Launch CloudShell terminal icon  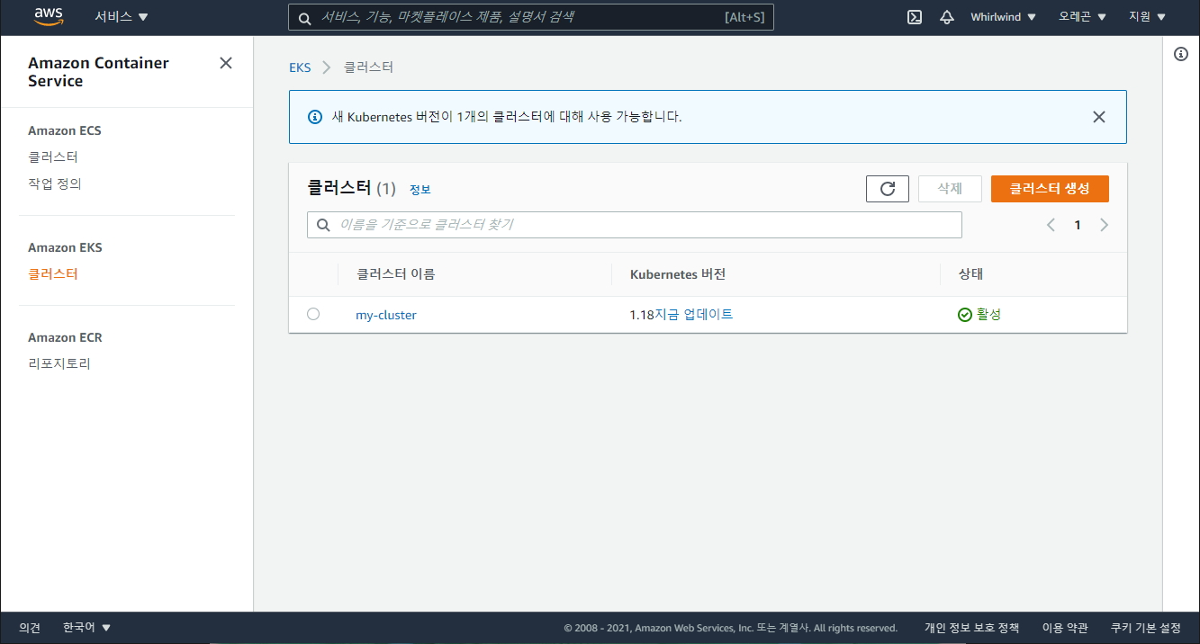tap(915, 17)
